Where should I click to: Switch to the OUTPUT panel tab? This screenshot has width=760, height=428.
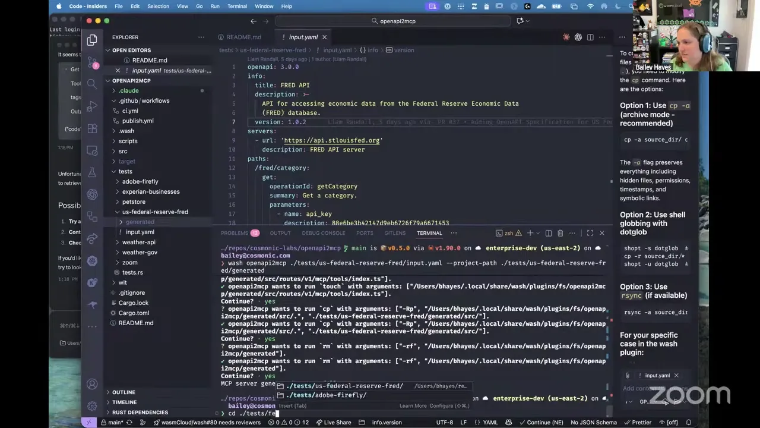coord(280,233)
